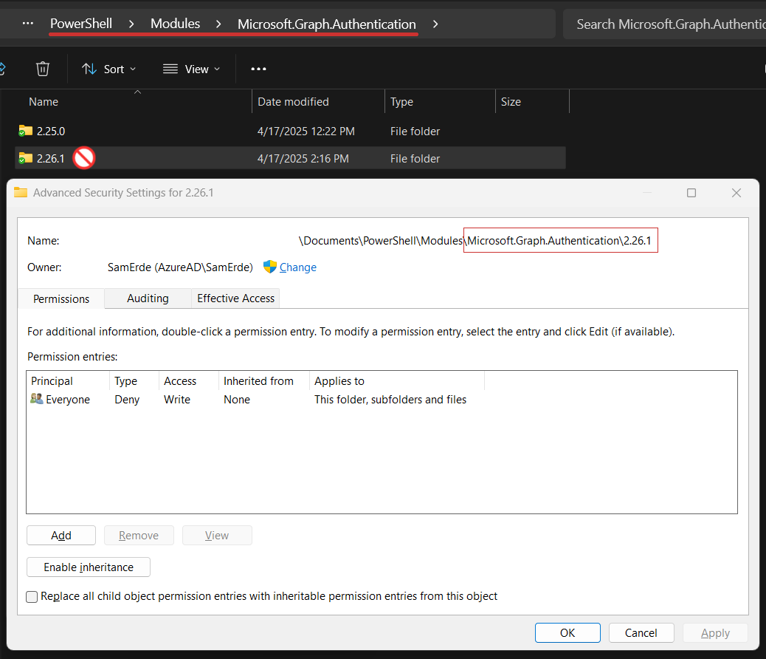766x659 pixels.
Task: Click the Add button
Action: pyautogui.click(x=61, y=535)
